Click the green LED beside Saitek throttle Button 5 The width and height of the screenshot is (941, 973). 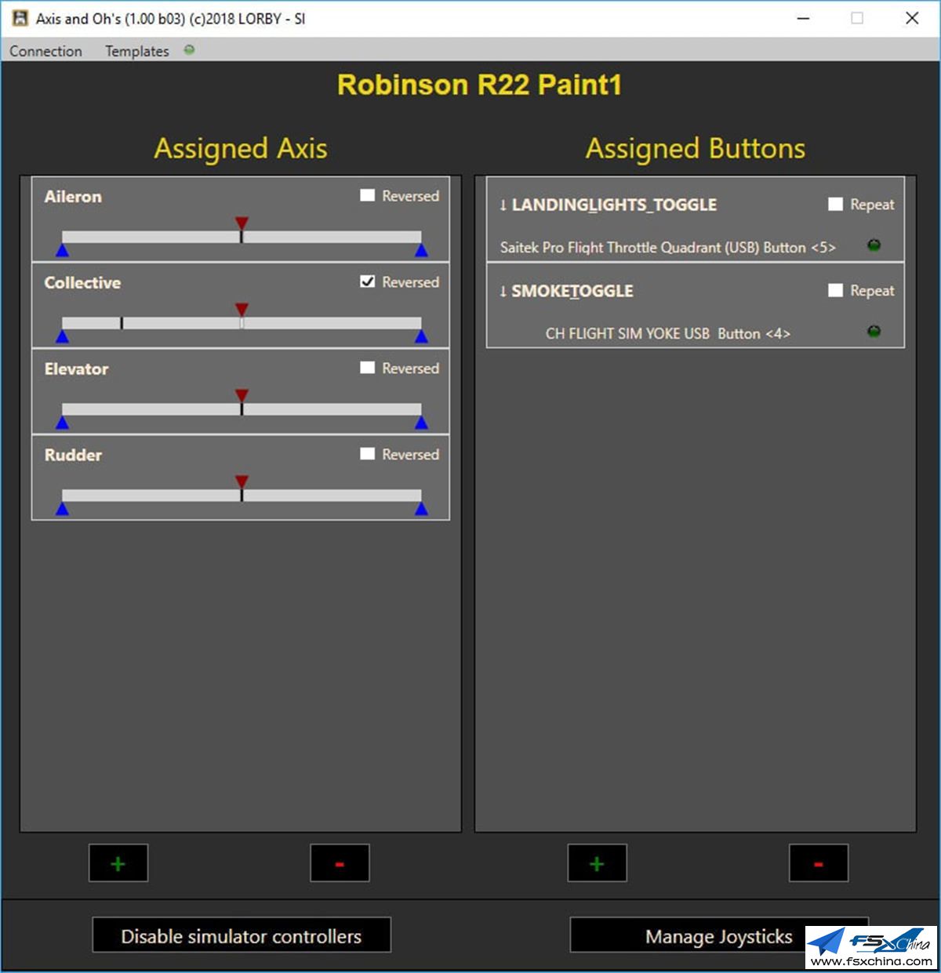tap(873, 245)
